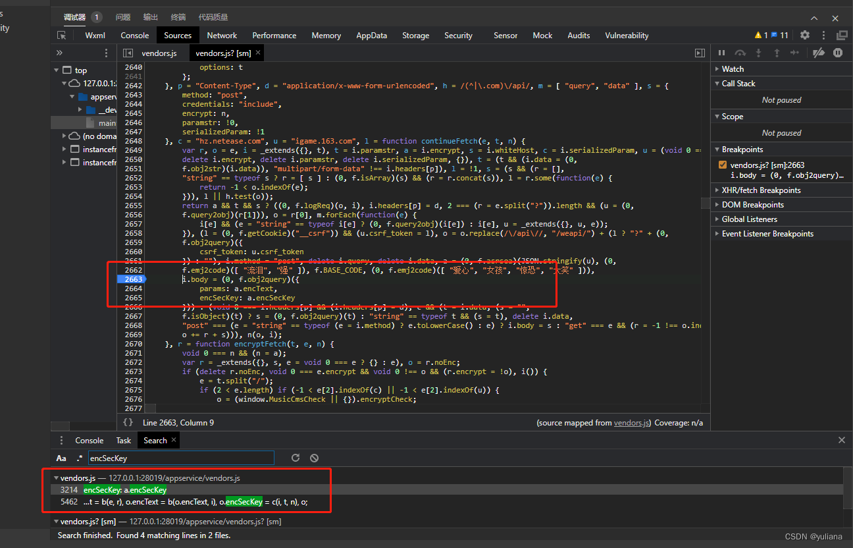Open search result line 3214
The image size is (853, 548).
(x=448, y=489)
